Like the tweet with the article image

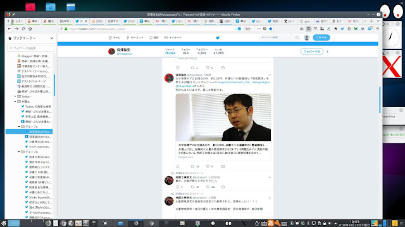coord(208,166)
